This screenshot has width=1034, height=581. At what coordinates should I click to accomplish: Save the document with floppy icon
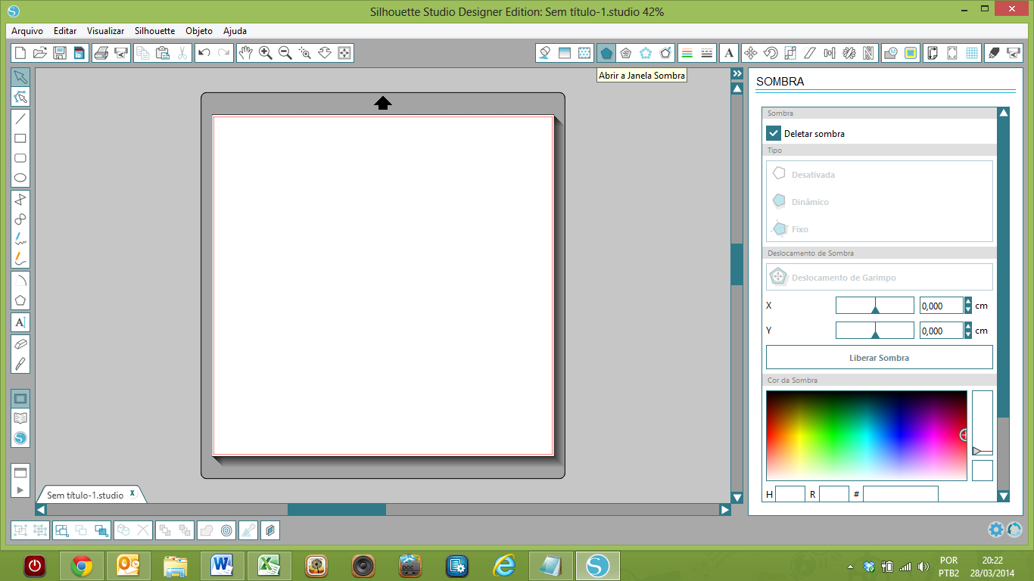pos(59,53)
